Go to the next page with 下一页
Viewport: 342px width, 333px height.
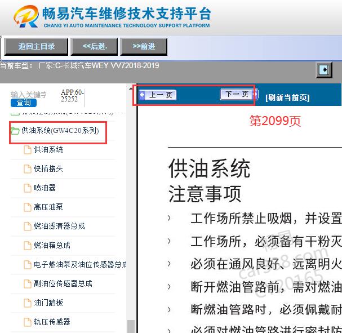point(239,94)
